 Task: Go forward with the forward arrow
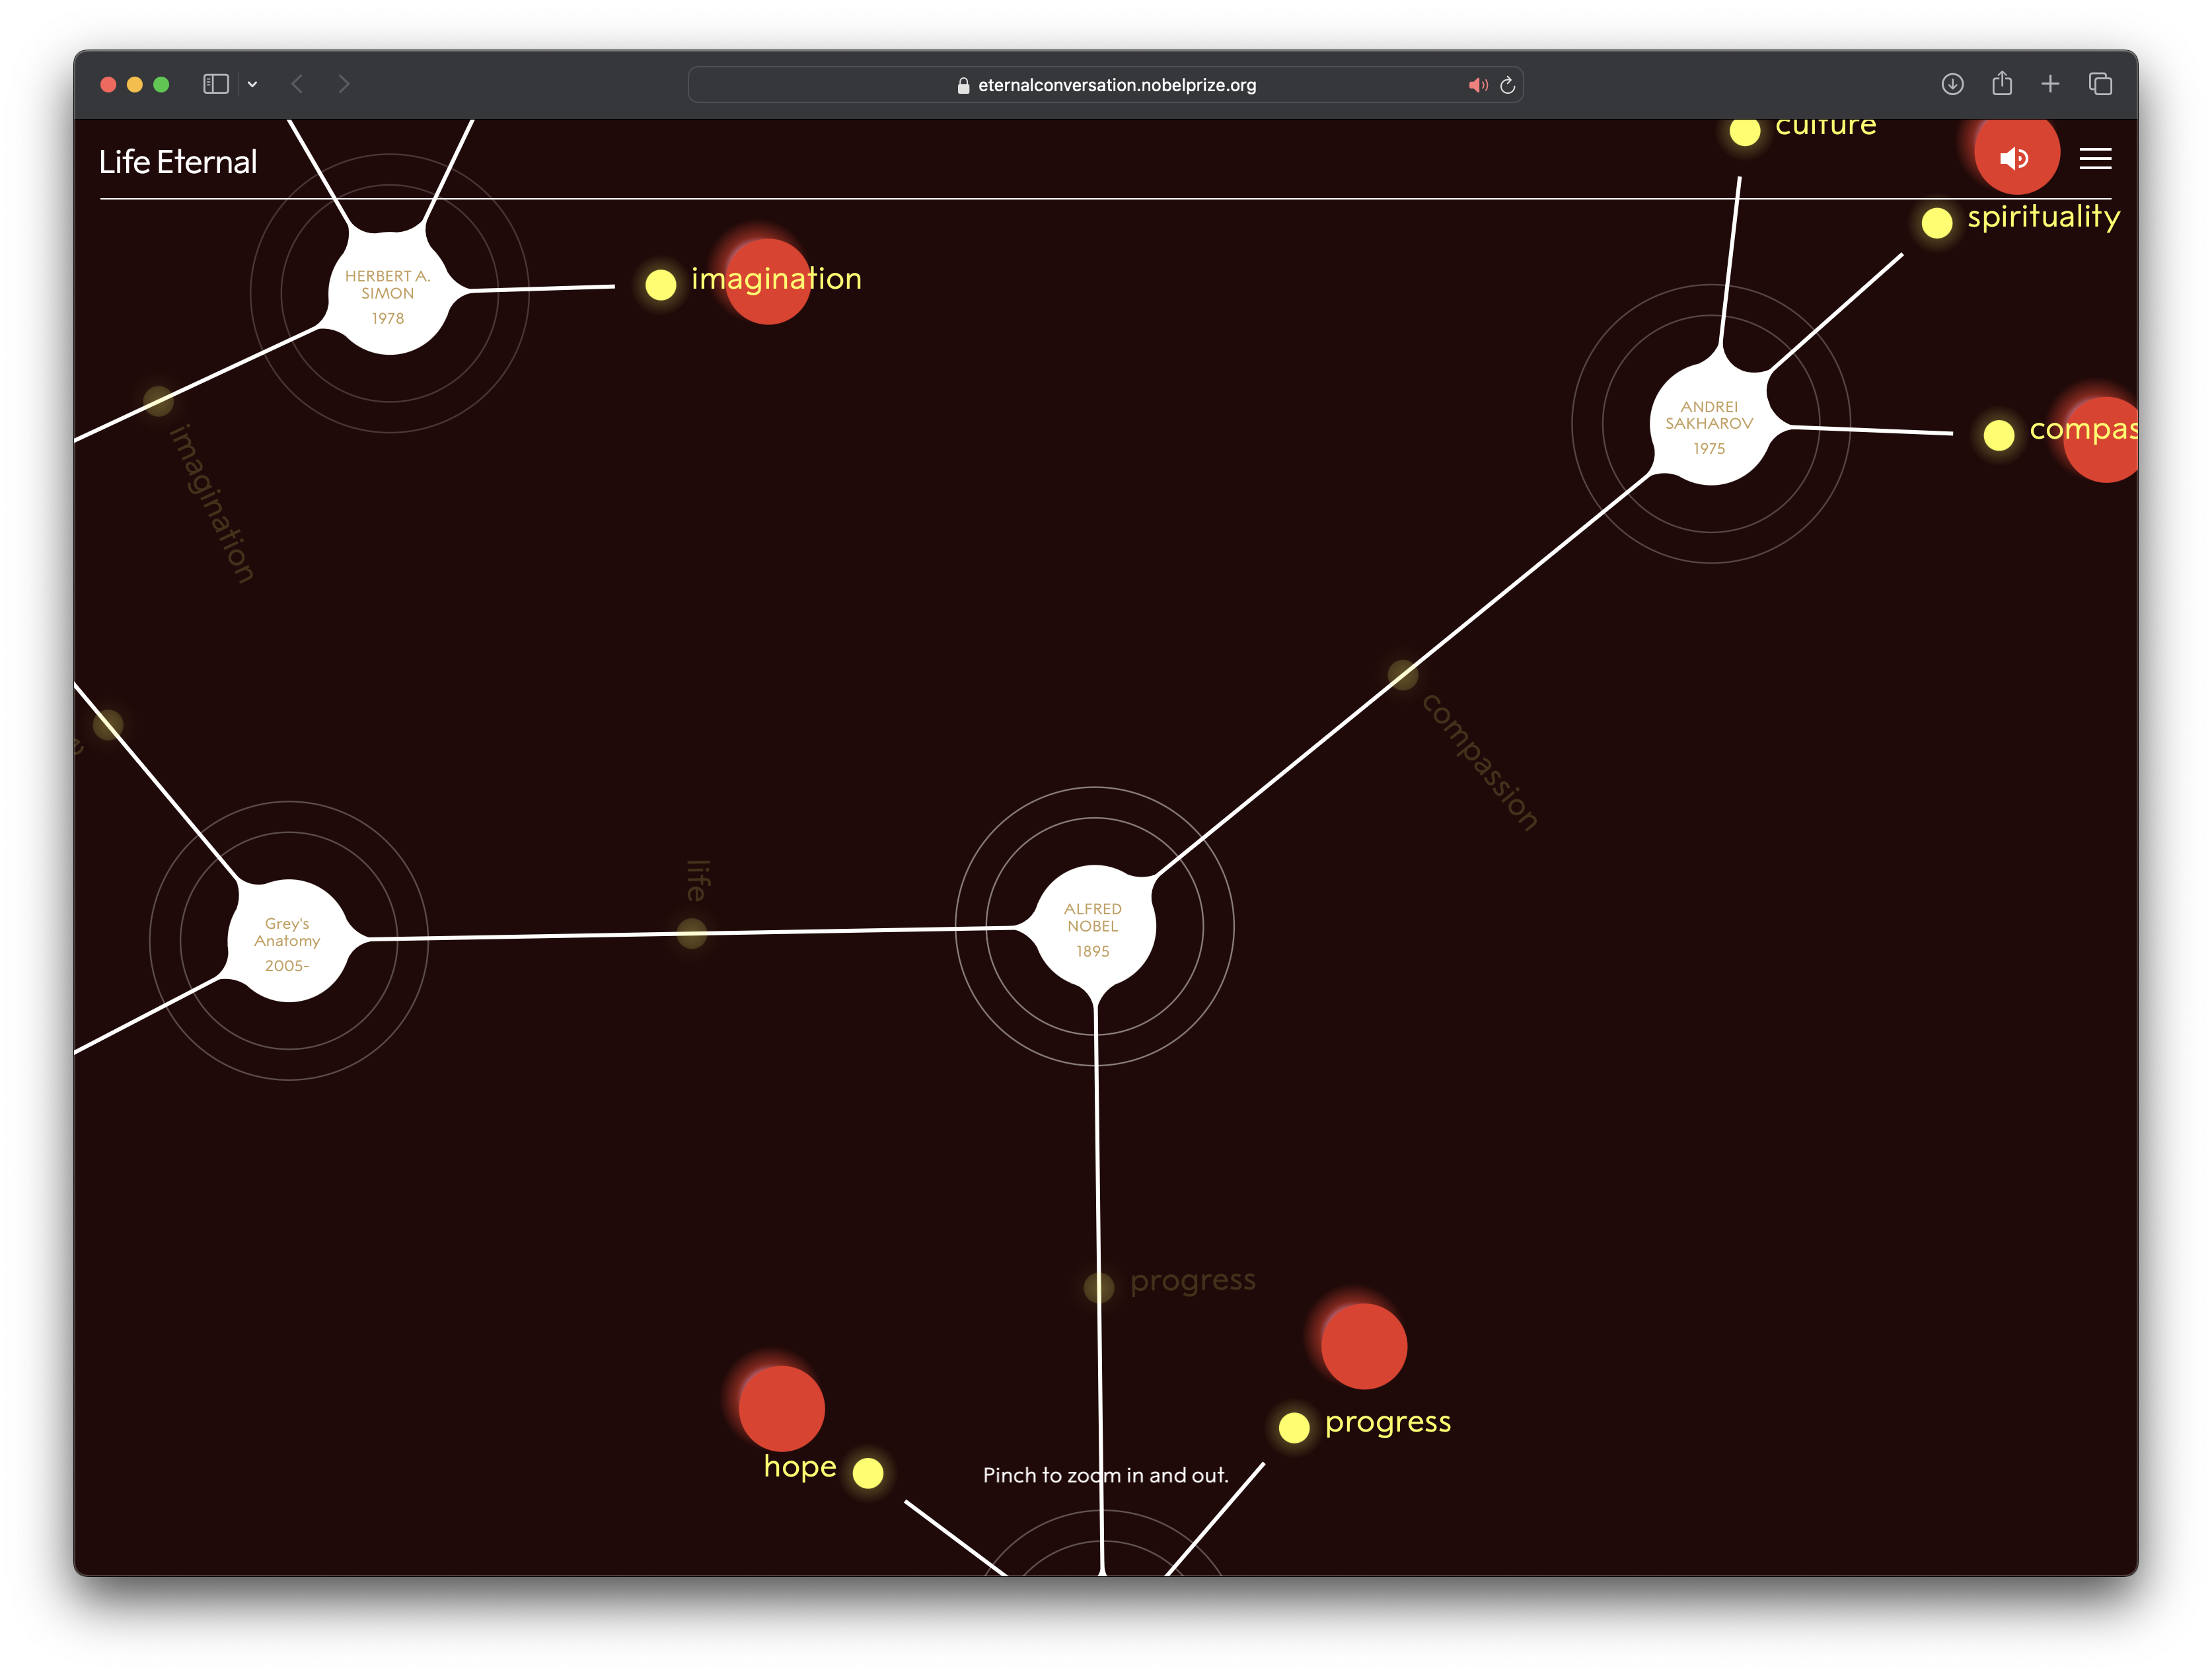[x=344, y=84]
